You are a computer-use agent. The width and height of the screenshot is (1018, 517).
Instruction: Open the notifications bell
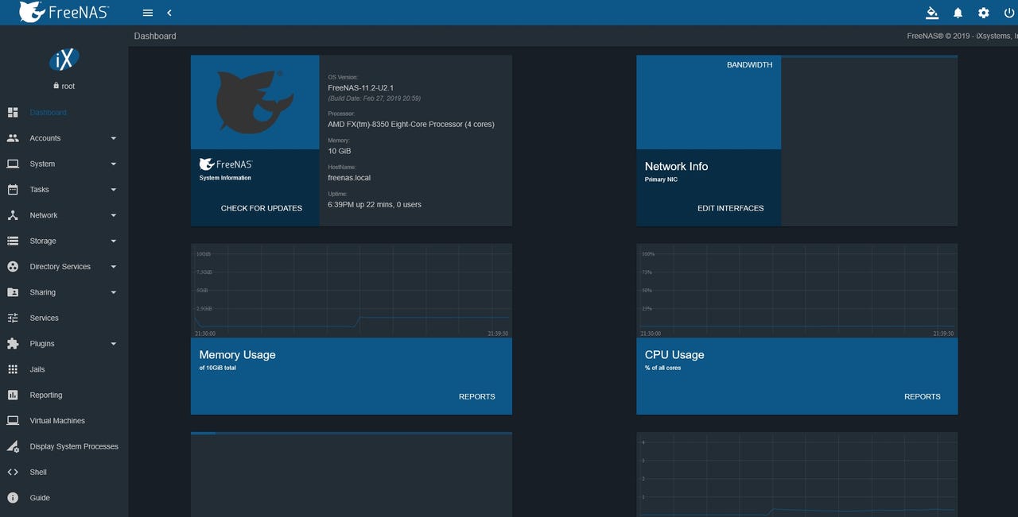(958, 13)
